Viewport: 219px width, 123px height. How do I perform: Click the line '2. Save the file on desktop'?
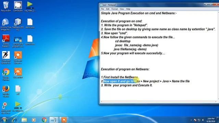(158, 29)
